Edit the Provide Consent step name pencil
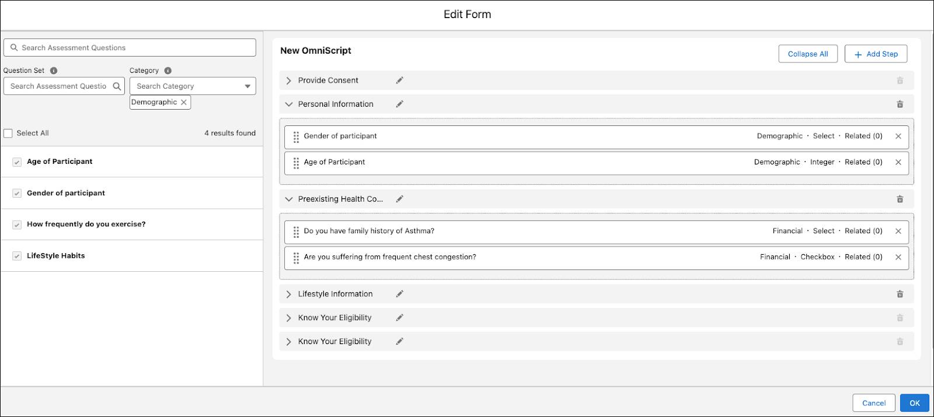Viewport: 934px width, 417px height. coord(400,80)
